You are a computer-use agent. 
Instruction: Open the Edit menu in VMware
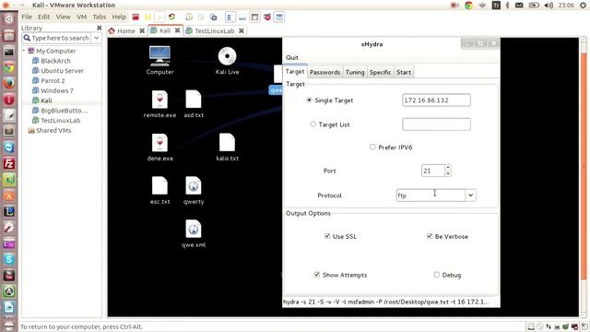pyautogui.click(x=43, y=17)
